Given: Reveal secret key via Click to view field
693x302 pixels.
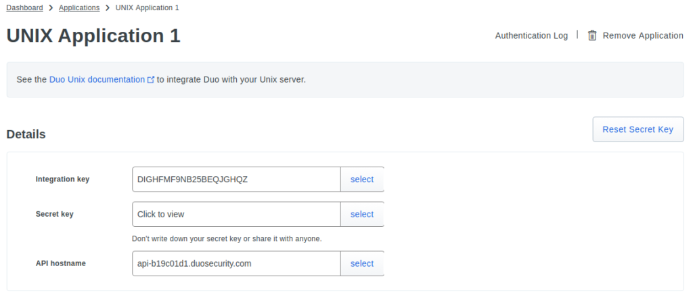Looking at the screenshot, I should [236, 215].
